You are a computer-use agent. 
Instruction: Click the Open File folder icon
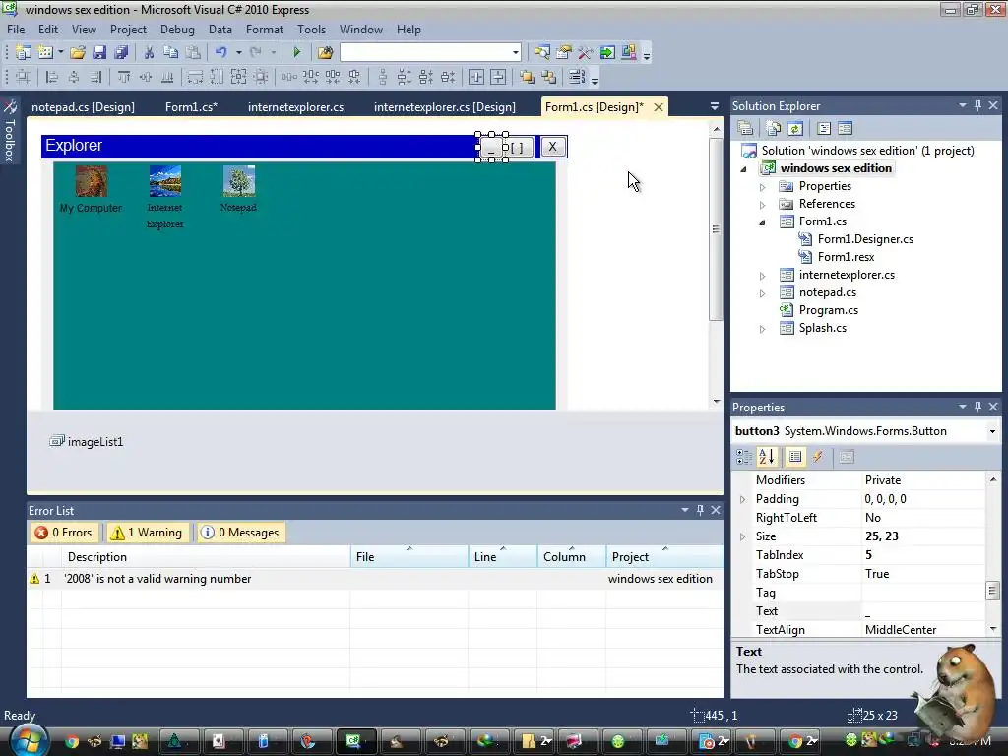(78, 53)
